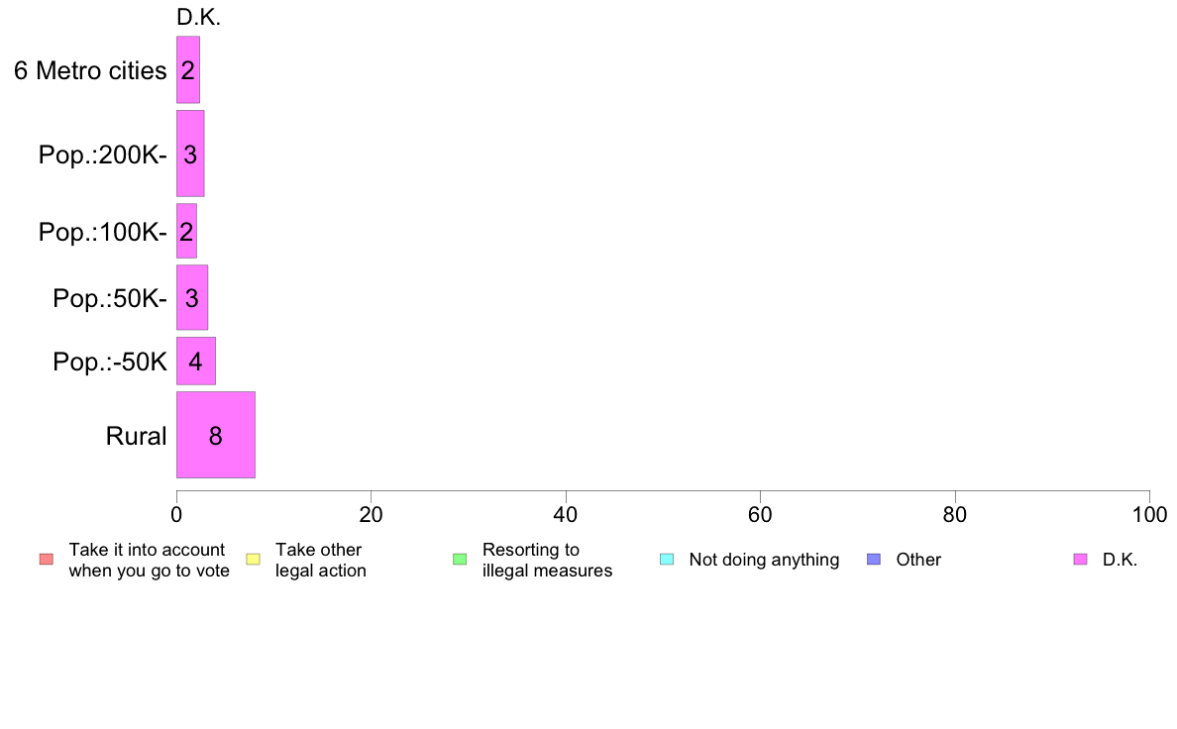Select the Rural bar showing 8

216,435
